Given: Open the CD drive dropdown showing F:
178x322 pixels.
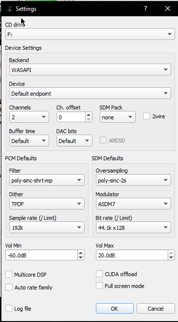Looking at the screenshot, I should [90, 34].
